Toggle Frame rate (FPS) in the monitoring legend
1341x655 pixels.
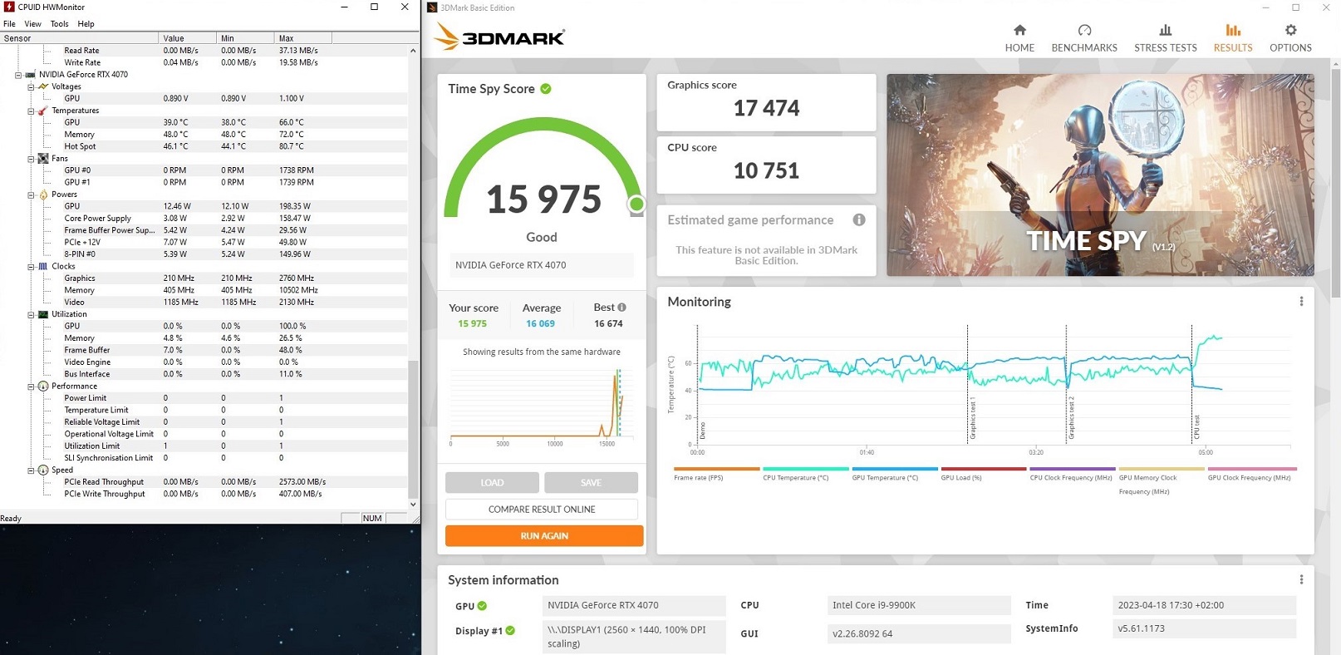point(716,474)
